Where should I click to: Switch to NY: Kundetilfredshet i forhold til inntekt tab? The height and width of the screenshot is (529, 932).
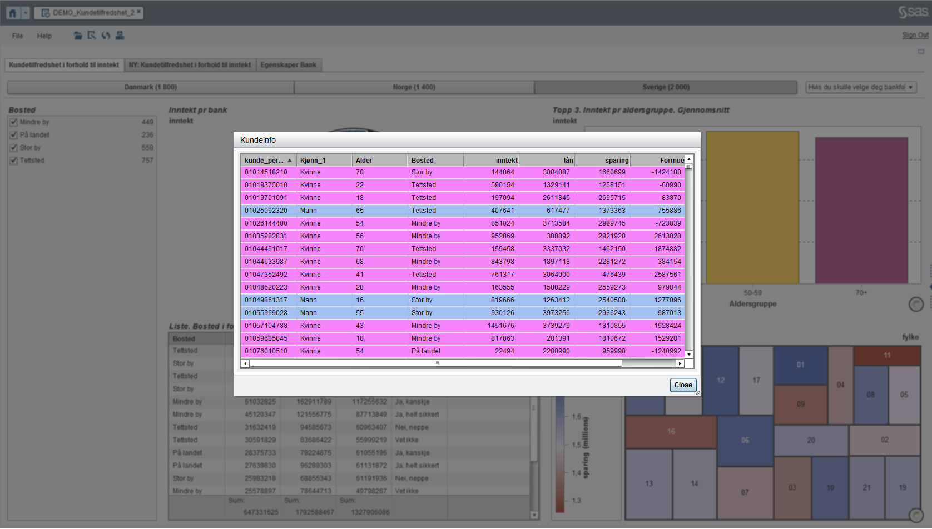tap(190, 65)
